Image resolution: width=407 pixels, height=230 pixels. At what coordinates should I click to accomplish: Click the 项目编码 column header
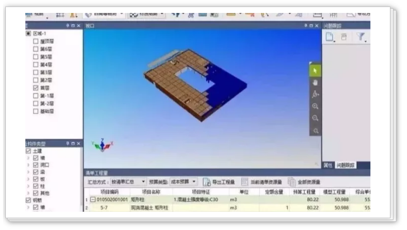pyautogui.click(x=110, y=192)
